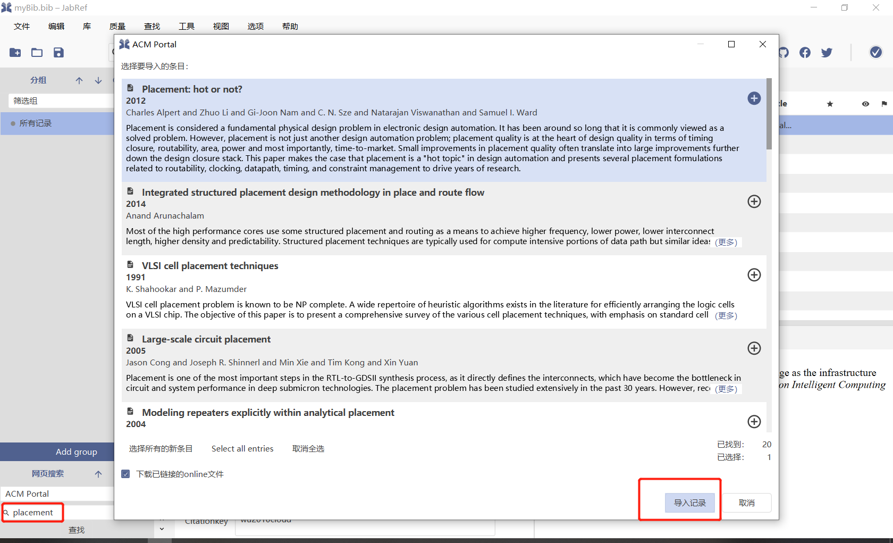The image size is (893, 543).
Task: Click the circled checkmark icon in main toolbar
Action: point(876,52)
